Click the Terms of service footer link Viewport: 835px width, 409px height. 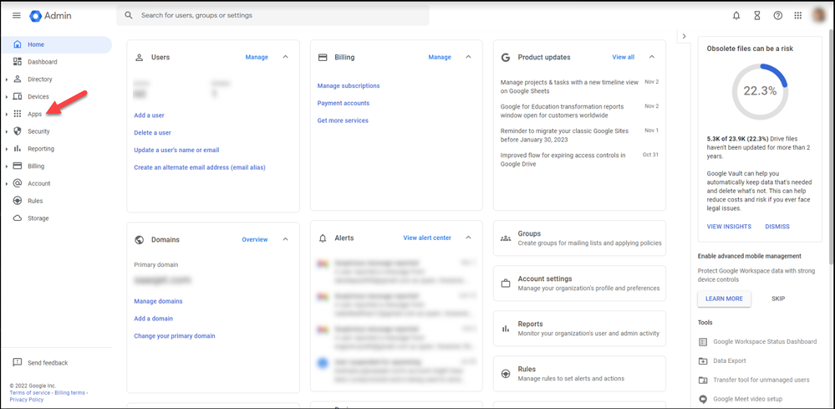(x=30, y=392)
